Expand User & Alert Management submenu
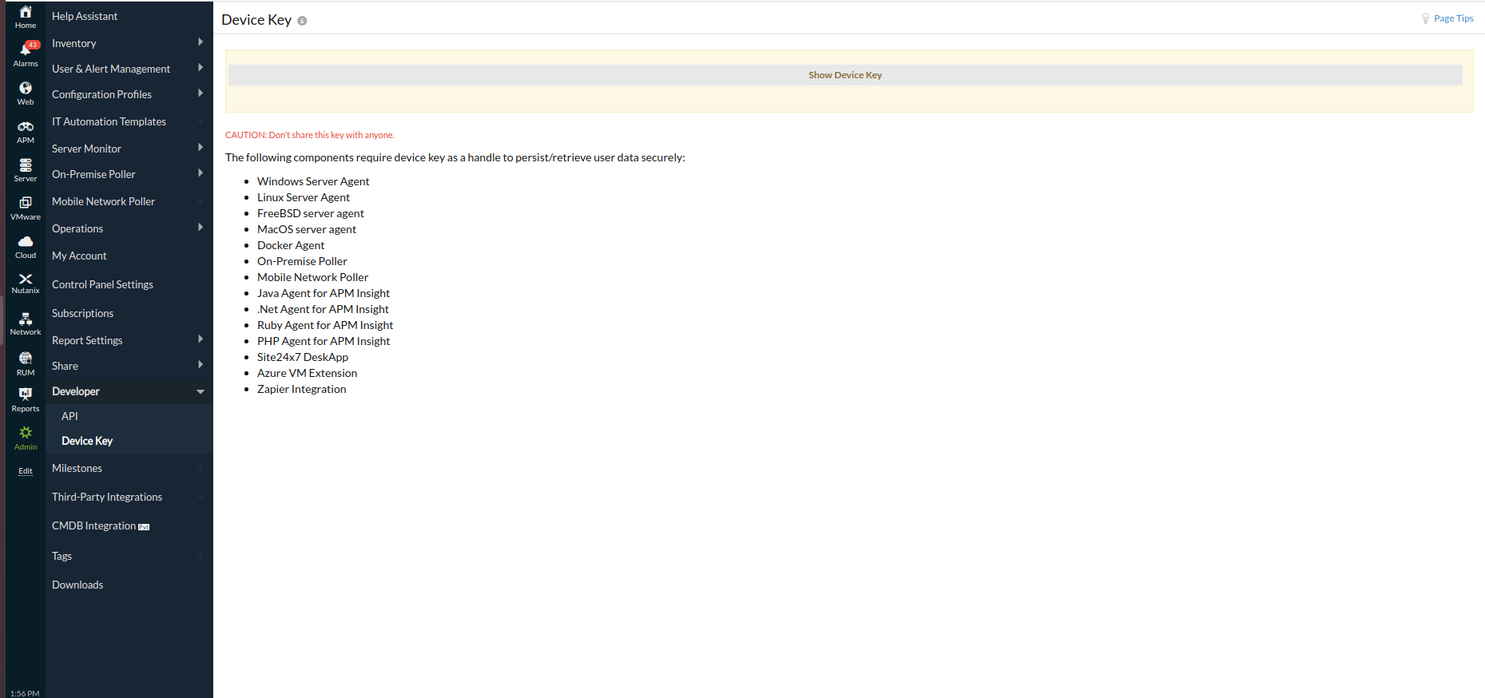Image resolution: width=1485 pixels, height=698 pixels. 200,68
